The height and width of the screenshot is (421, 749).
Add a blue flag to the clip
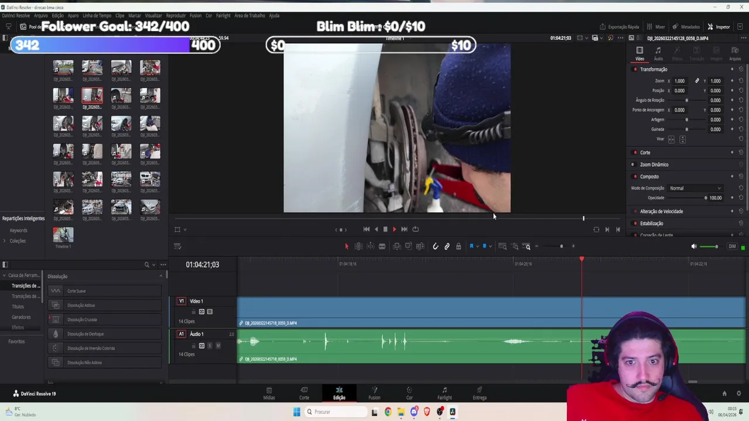tap(472, 247)
